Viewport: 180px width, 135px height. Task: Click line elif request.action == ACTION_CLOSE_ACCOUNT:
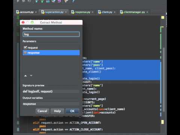pos(68,129)
